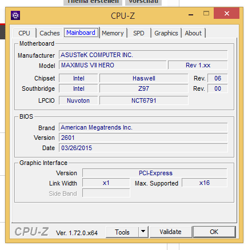Click chipset revision value 06

pyautogui.click(x=218, y=78)
